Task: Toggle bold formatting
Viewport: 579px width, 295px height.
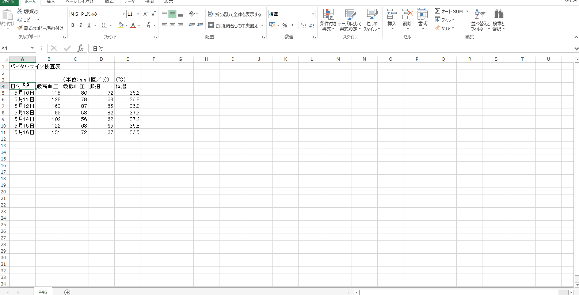Action: pyautogui.click(x=73, y=25)
